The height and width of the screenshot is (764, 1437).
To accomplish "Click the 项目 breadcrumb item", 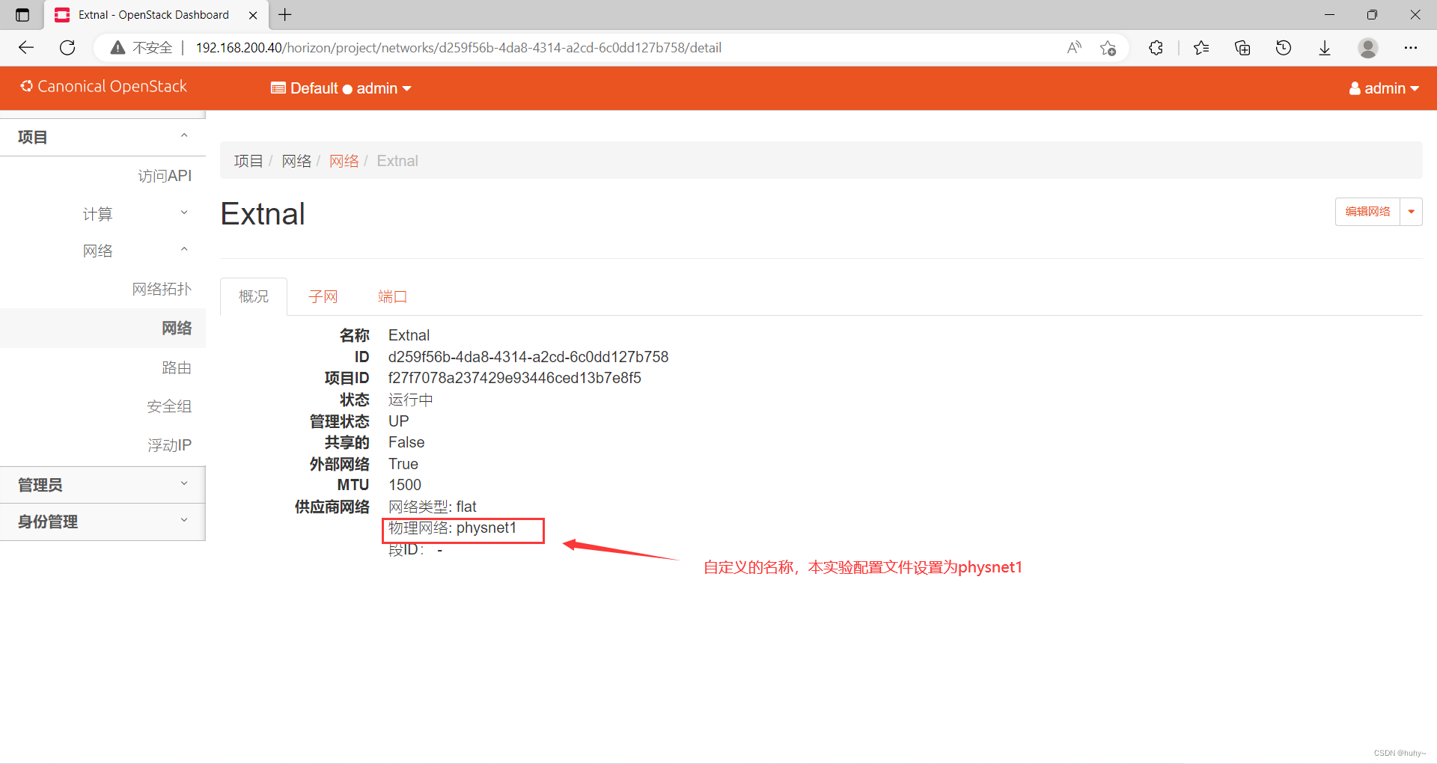I will point(248,161).
